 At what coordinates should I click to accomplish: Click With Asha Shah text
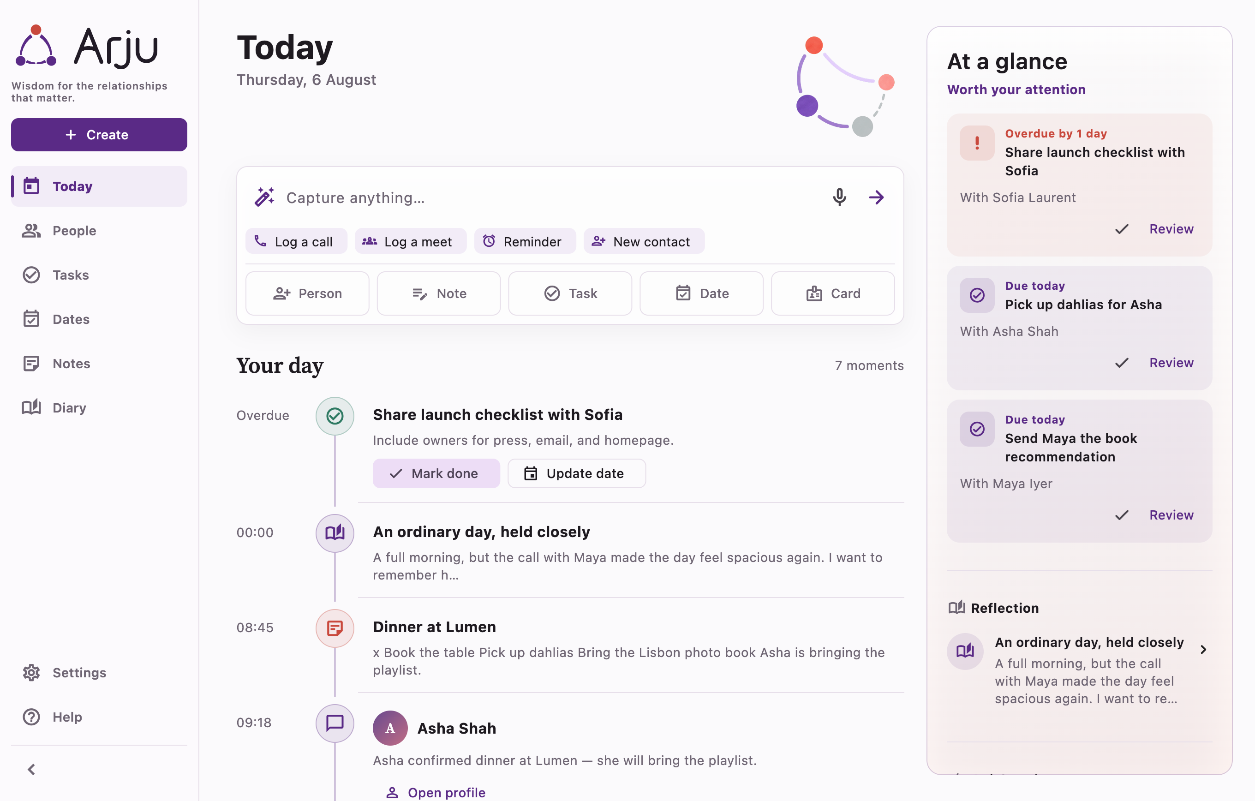(x=1009, y=331)
